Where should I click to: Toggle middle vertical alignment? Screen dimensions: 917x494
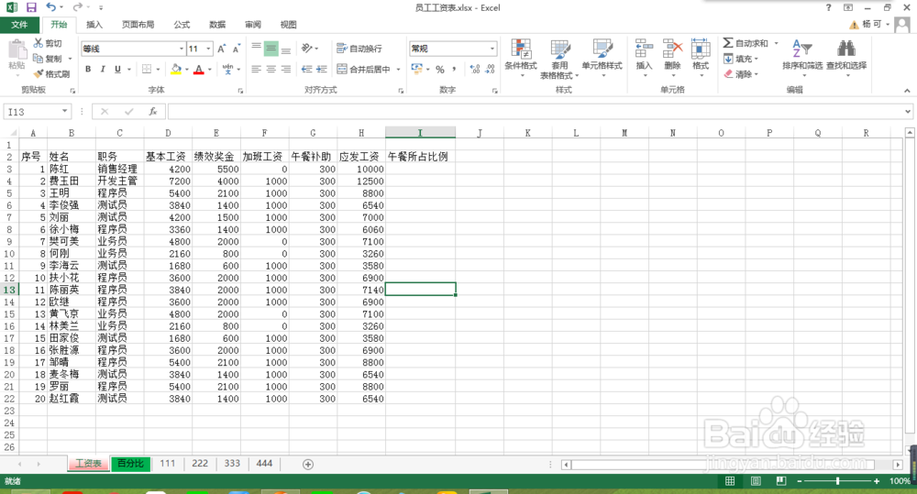pyautogui.click(x=271, y=49)
